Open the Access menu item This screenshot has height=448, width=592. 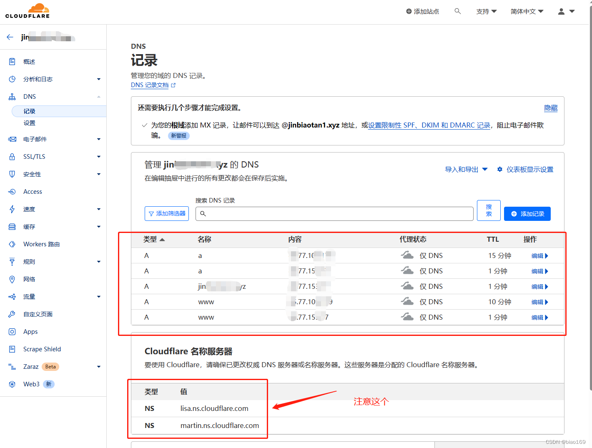(33, 192)
